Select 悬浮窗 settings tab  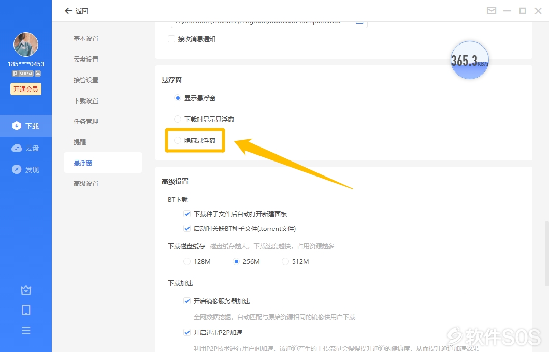tap(103, 163)
